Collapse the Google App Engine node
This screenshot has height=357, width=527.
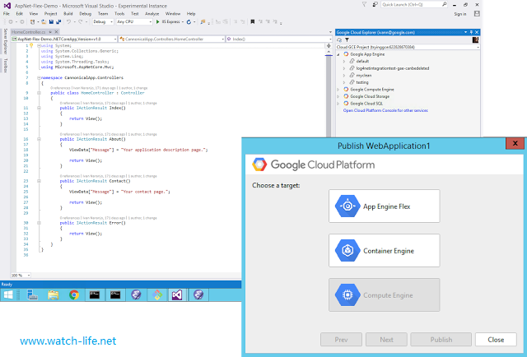tap(338, 54)
